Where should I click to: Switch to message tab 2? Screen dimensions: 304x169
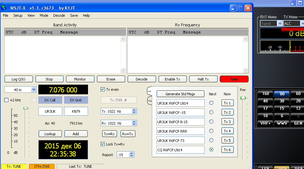point(150,101)
